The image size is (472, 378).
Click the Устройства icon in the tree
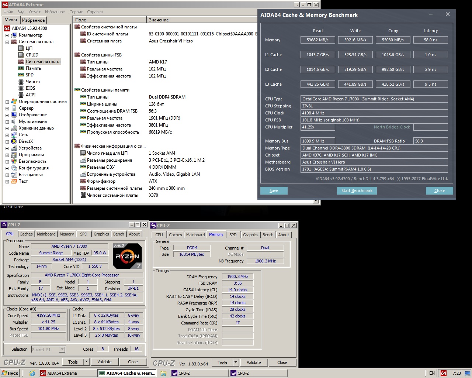pos(14,148)
